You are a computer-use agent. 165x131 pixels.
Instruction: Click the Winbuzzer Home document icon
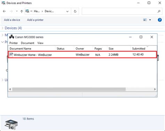11,55
